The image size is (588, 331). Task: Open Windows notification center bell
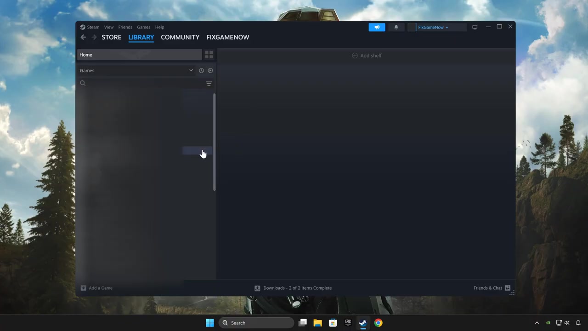578,323
